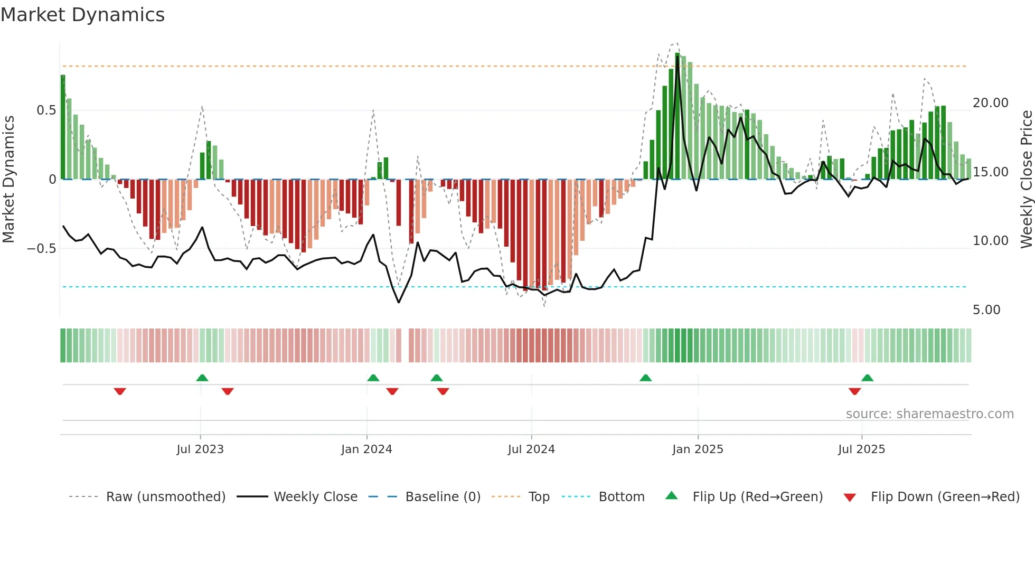
Task: Select the Flip Down marker just after Jul 2023
Action: click(228, 391)
